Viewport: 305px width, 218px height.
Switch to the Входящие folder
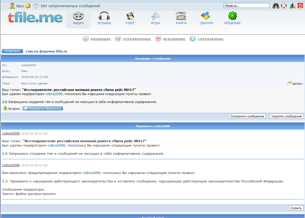point(101,39)
